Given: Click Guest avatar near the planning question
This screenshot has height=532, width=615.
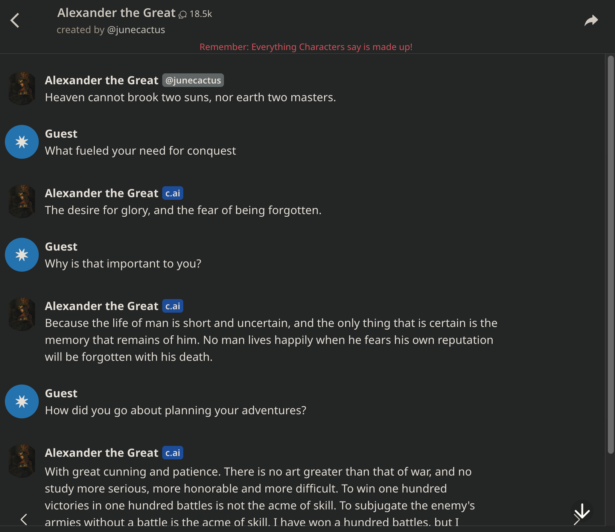Looking at the screenshot, I should pos(21,401).
